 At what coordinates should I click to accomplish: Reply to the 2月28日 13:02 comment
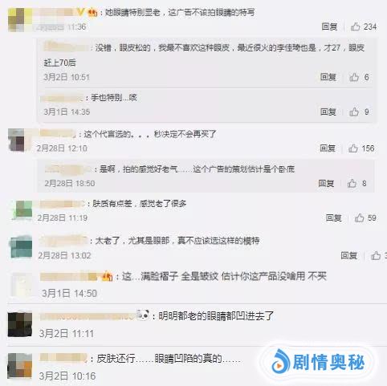tap(349, 255)
